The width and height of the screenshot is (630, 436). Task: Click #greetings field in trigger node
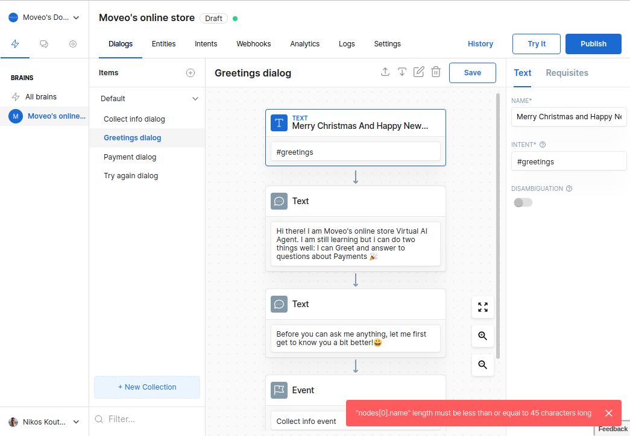click(356, 152)
